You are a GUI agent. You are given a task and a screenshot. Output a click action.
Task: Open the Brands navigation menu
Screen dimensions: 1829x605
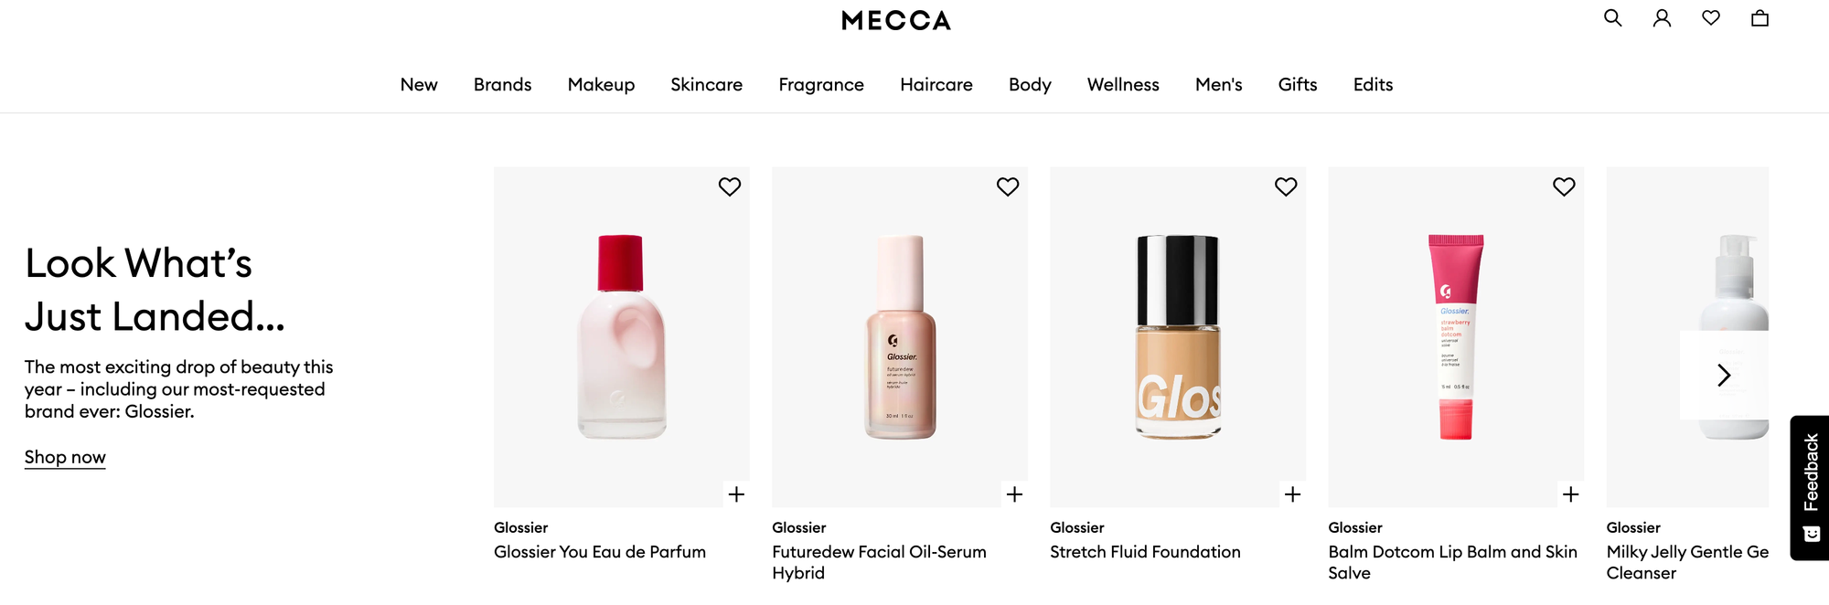click(x=502, y=84)
